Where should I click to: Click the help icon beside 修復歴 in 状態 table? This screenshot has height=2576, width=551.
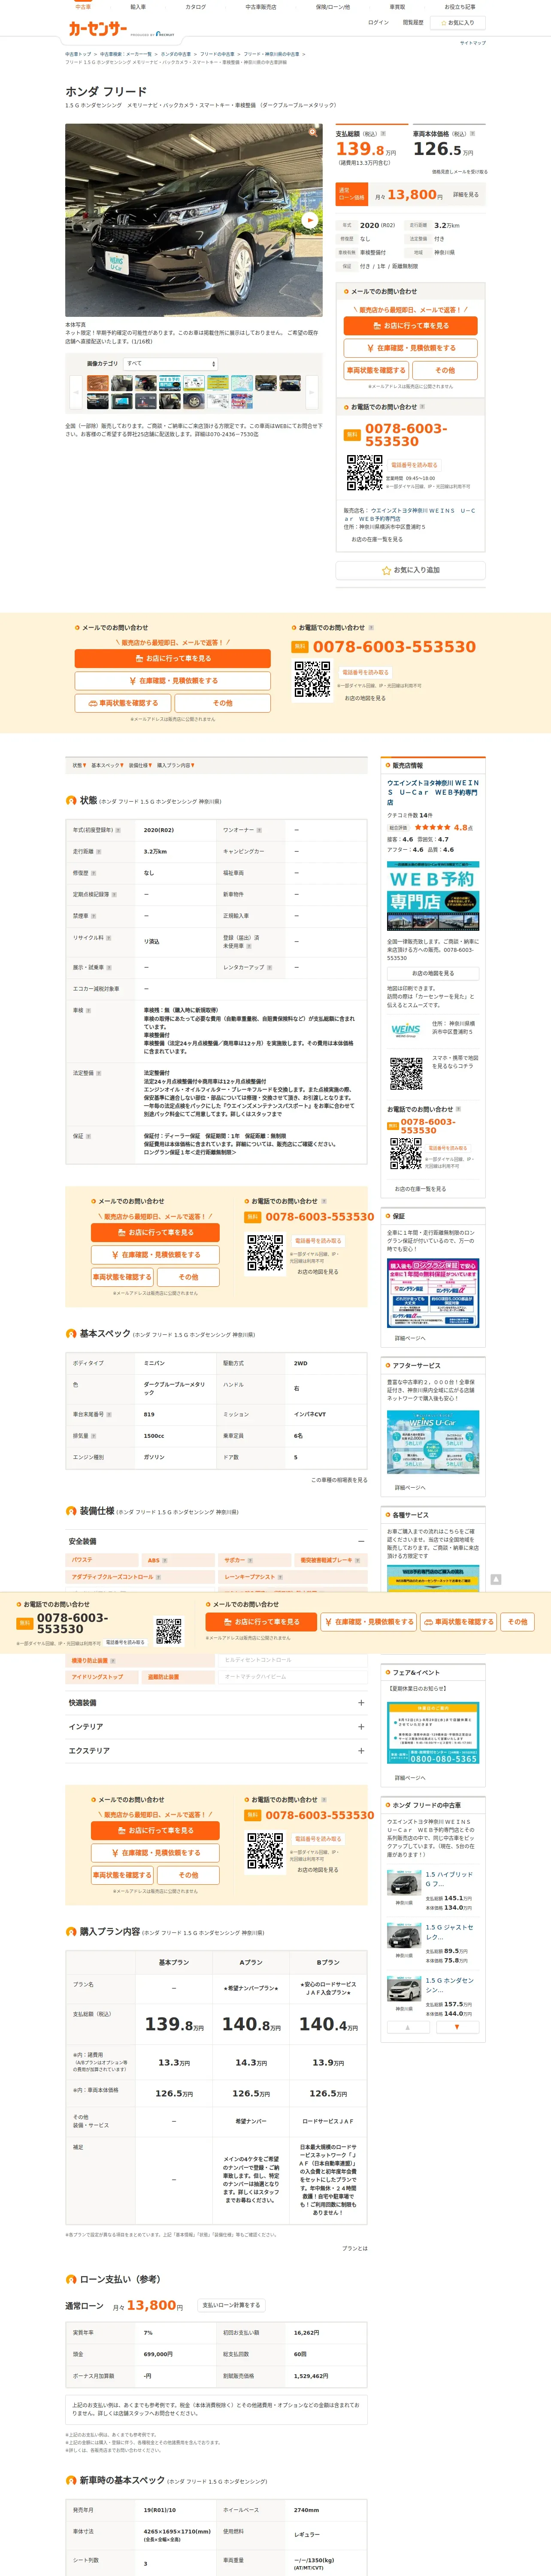point(93,873)
